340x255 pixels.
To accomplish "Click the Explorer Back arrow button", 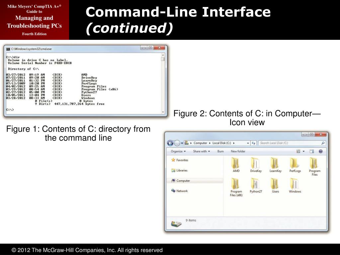I will pyautogui.click(x=170, y=143).
